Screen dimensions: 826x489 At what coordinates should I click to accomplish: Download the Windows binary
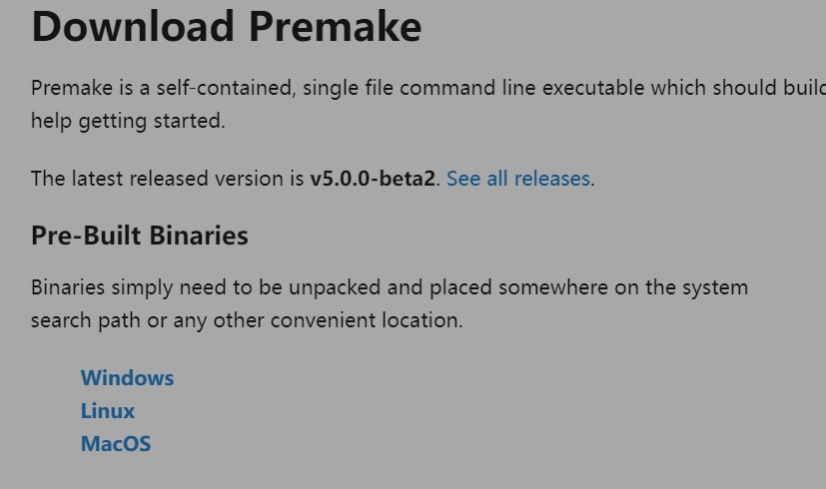point(127,378)
